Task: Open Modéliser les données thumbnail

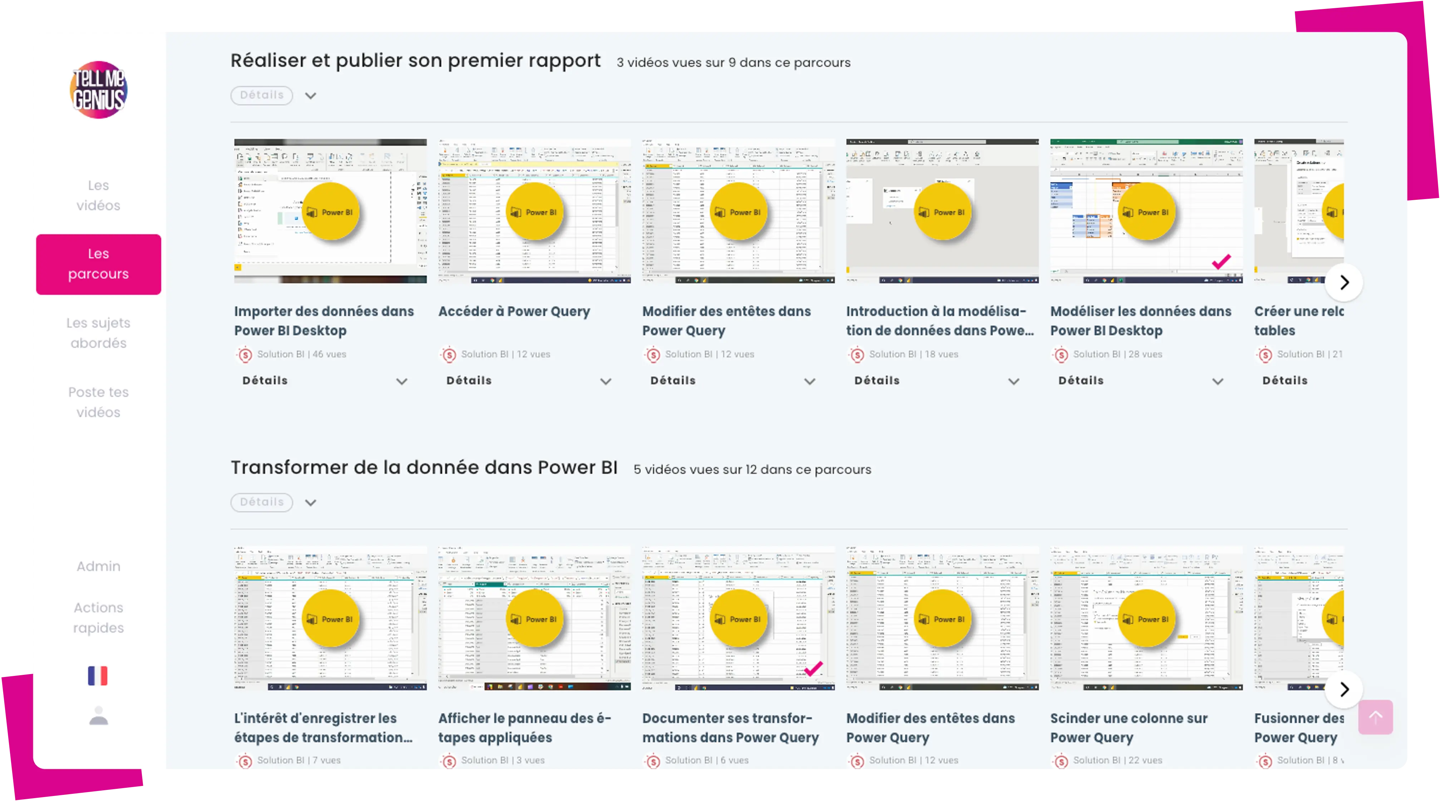Action: coord(1146,211)
